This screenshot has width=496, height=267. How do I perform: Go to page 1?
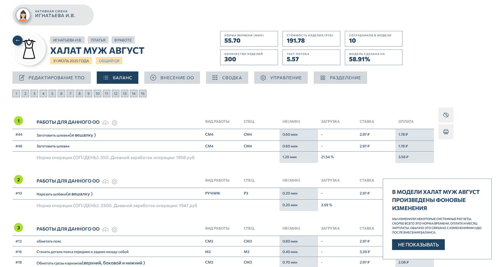(x=16, y=94)
